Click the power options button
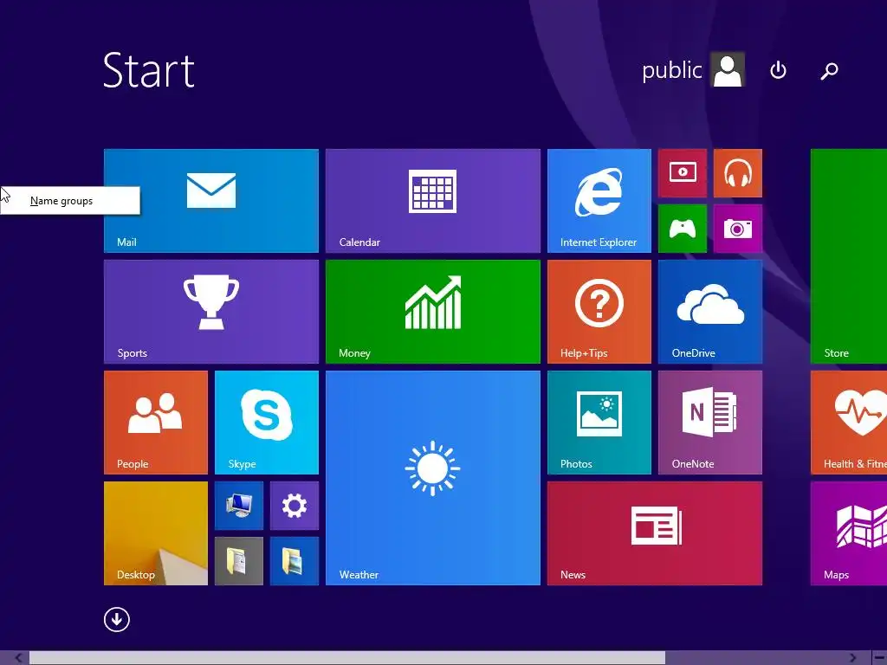Screen dimensions: 887x665 (x=778, y=70)
